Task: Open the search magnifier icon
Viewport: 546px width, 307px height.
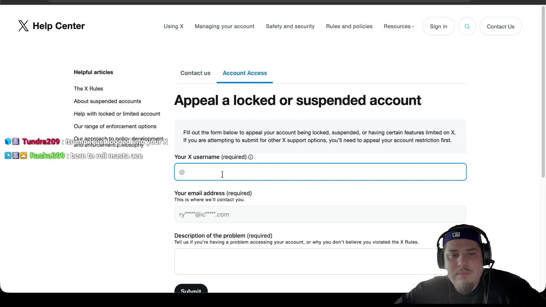Action: (x=467, y=26)
